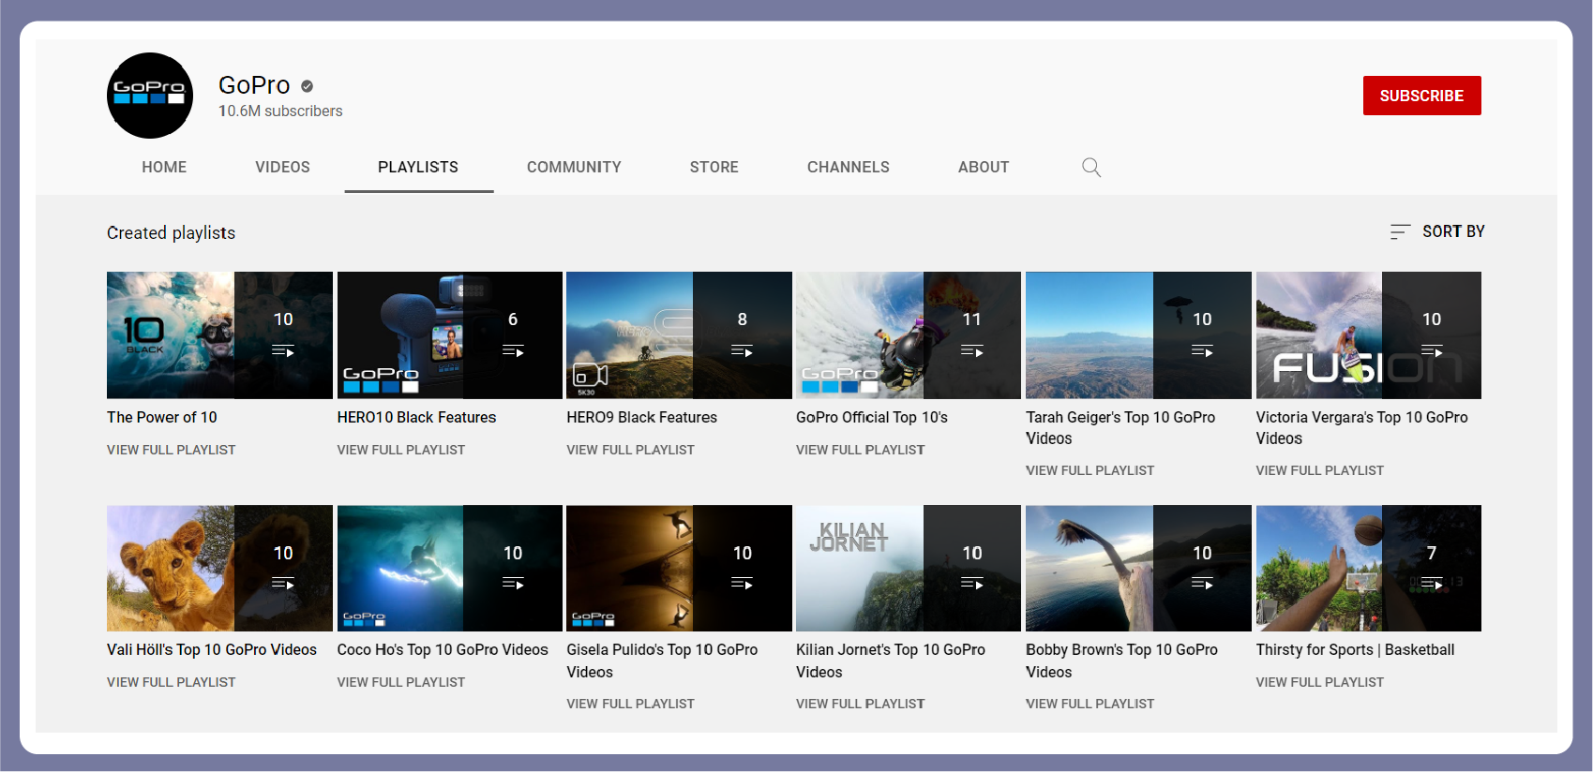Open HERO9 Black Features title link
The height and width of the screenshot is (772, 1593).
click(x=642, y=417)
